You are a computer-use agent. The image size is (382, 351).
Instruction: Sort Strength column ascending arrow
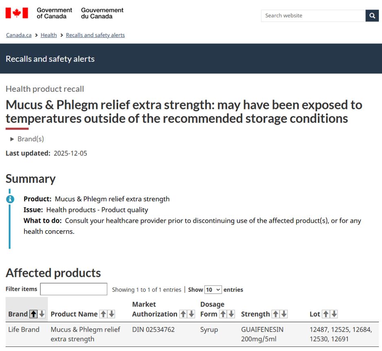[276, 314]
